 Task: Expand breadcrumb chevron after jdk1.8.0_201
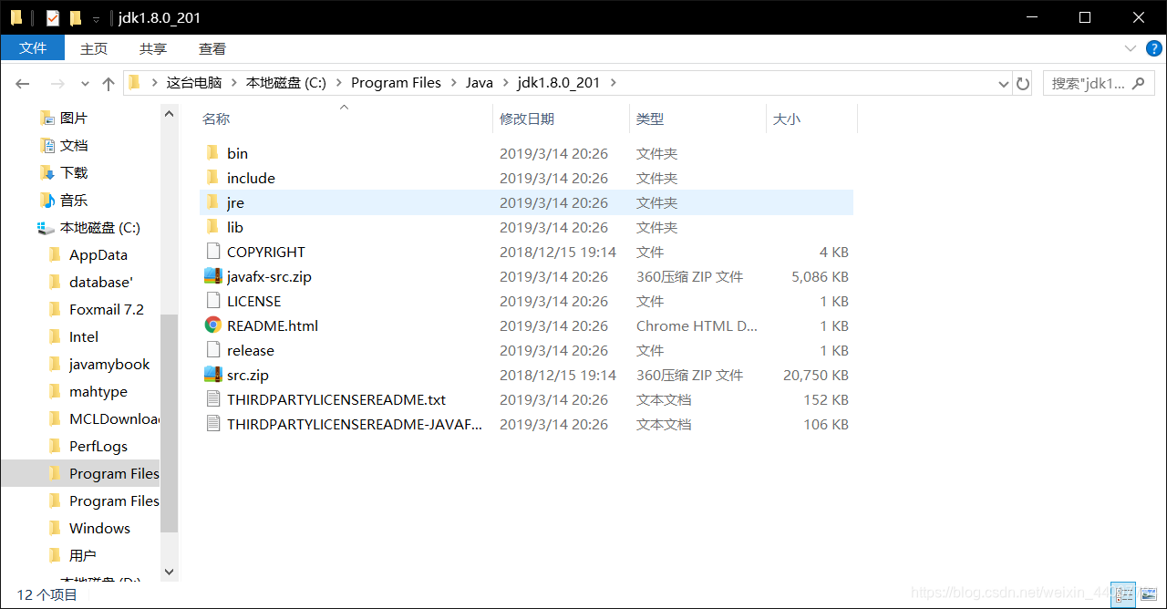[x=613, y=83]
